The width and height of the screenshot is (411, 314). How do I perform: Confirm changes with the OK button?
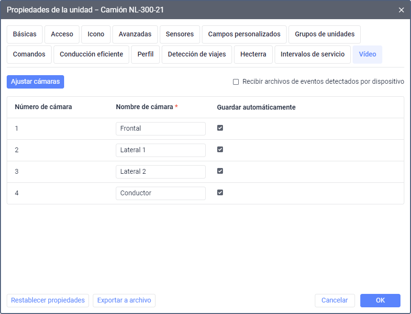380,301
